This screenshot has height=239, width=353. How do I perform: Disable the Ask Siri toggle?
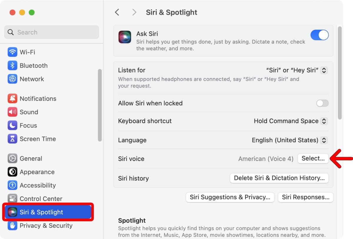(319, 35)
